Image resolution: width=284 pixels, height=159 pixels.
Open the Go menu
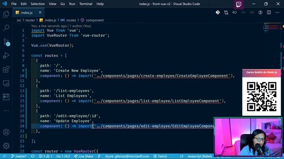(63, 4)
